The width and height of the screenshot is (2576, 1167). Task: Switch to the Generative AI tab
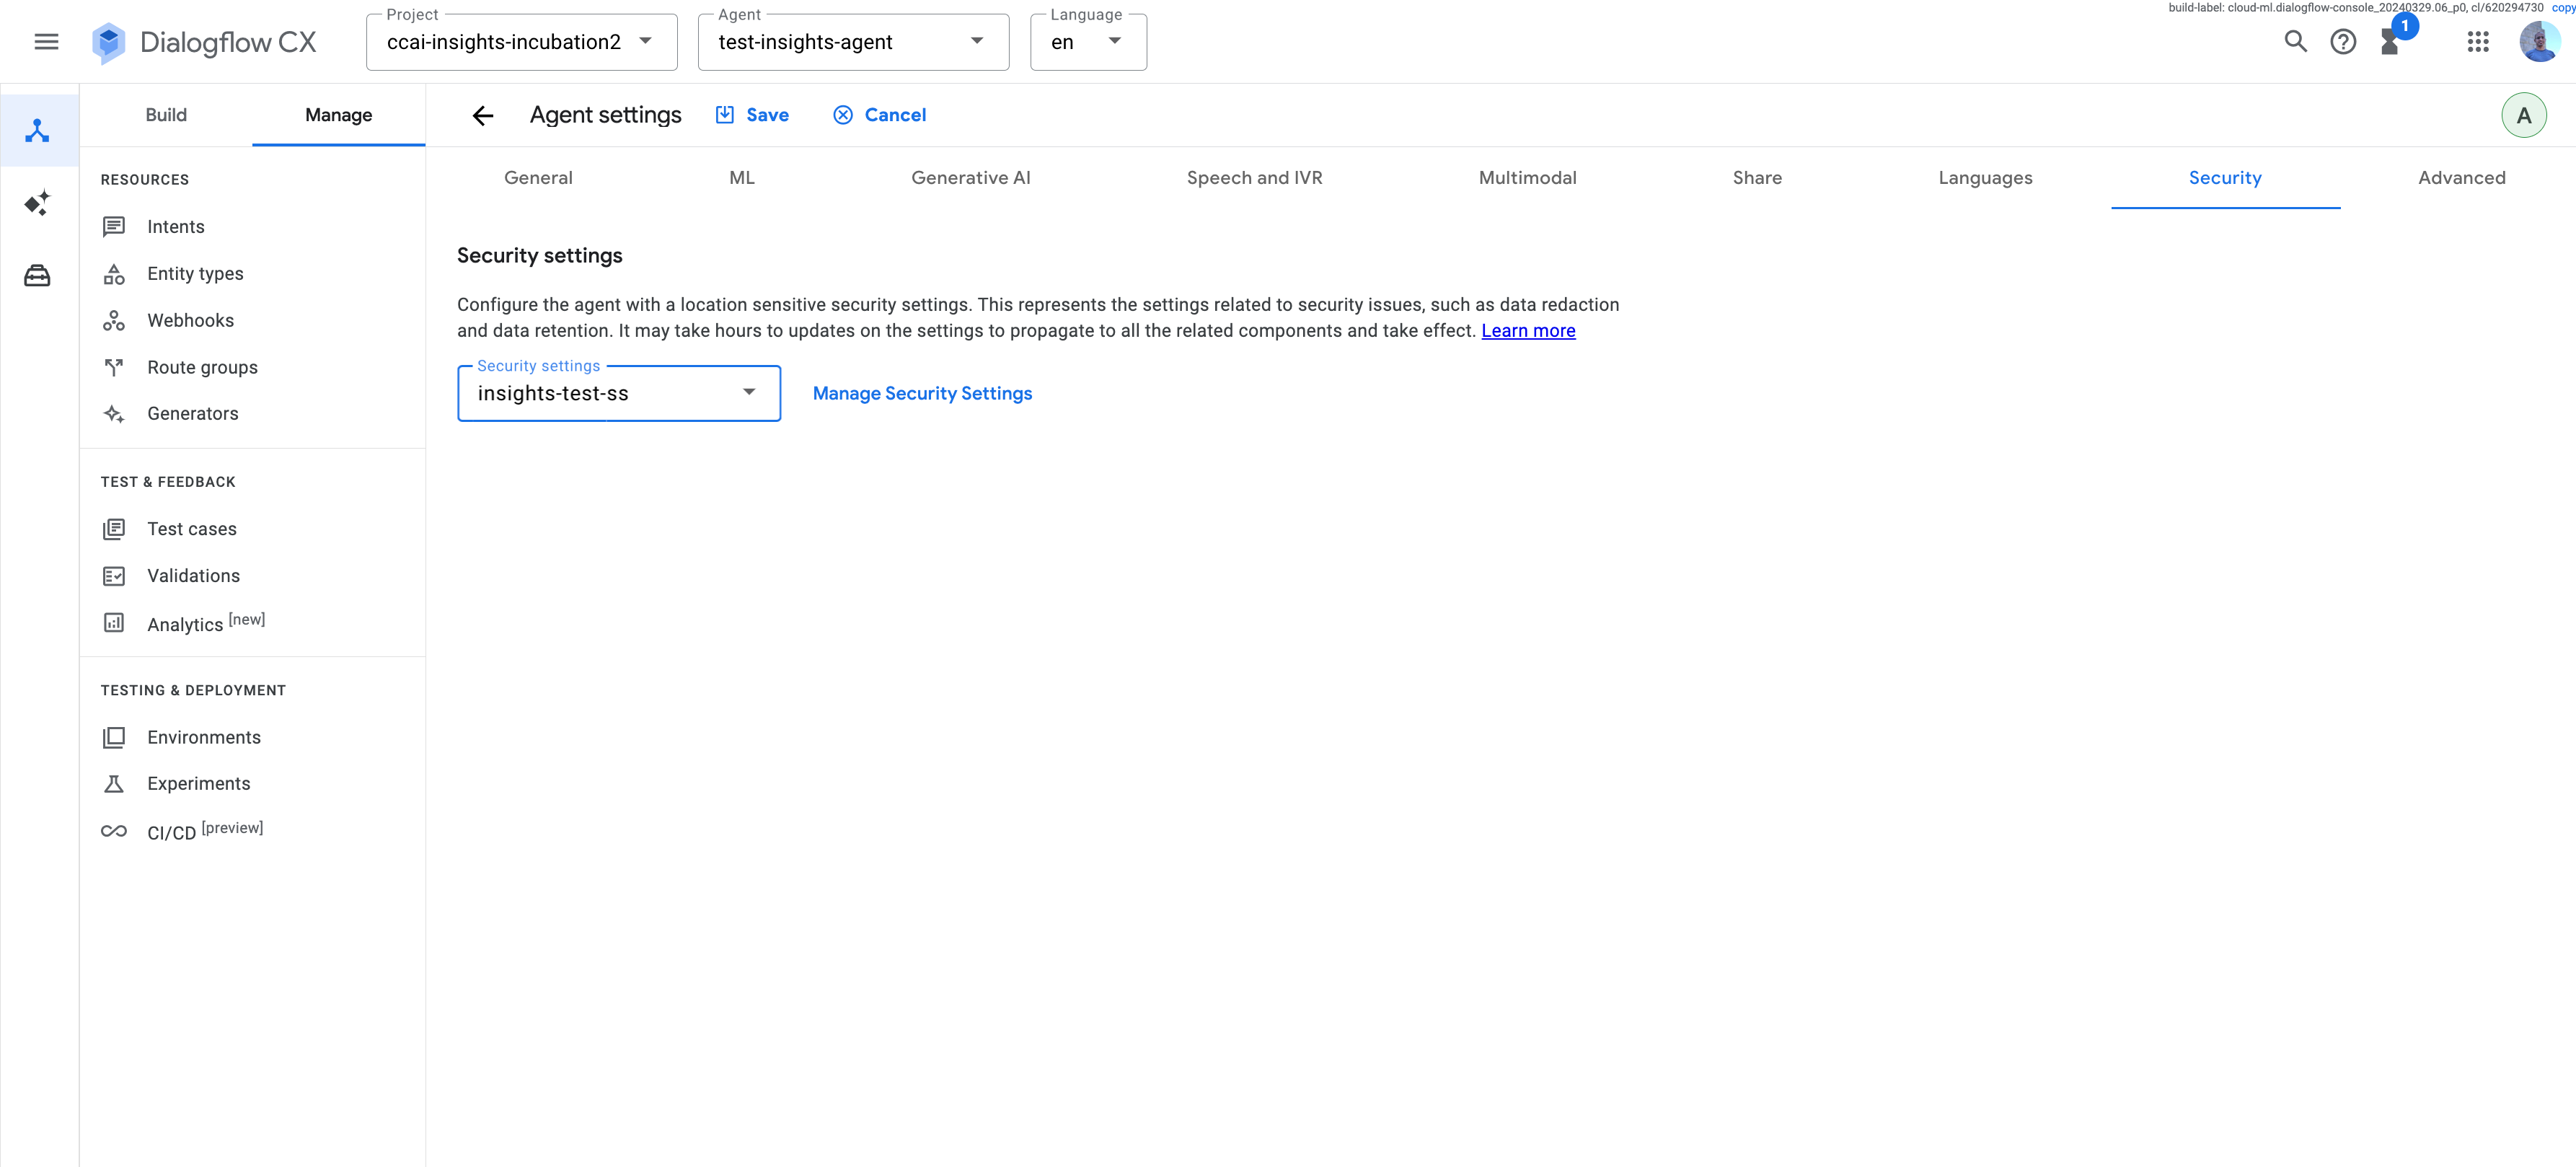click(x=970, y=178)
